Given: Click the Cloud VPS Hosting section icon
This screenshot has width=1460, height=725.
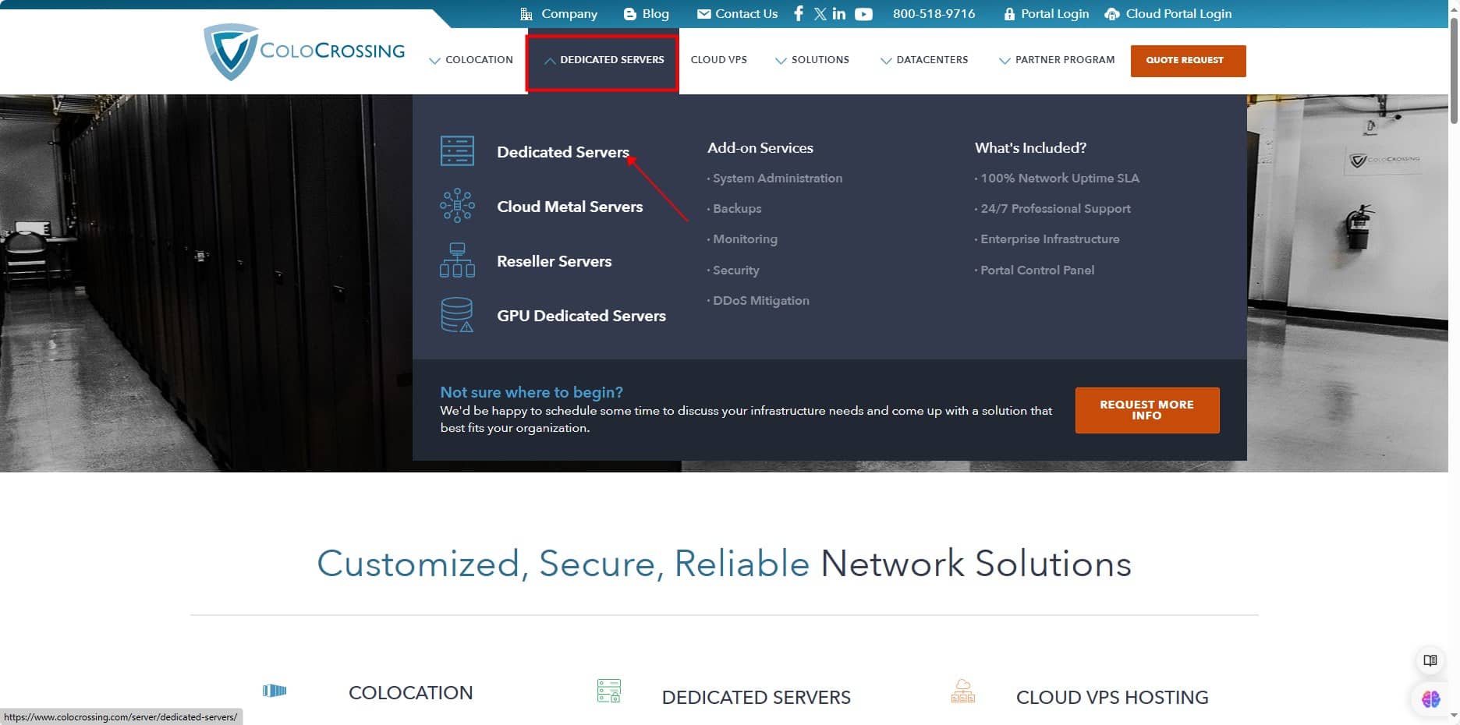Looking at the screenshot, I should [963, 691].
